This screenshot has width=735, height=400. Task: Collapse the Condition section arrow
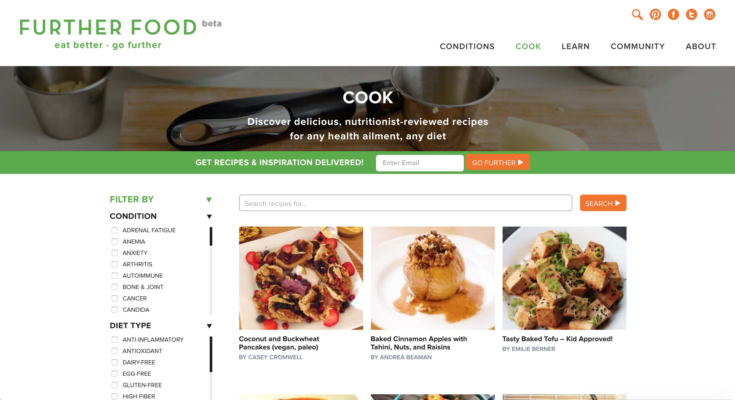pos(209,217)
